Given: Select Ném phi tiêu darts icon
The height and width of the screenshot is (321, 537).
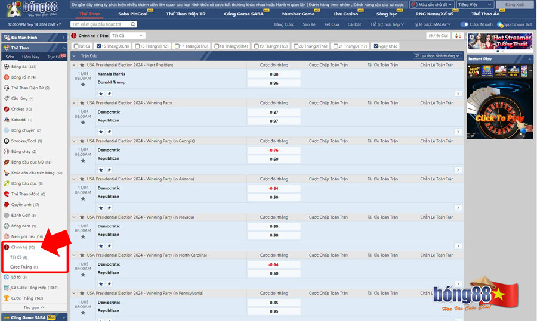Looking at the screenshot, I should (6, 236).
